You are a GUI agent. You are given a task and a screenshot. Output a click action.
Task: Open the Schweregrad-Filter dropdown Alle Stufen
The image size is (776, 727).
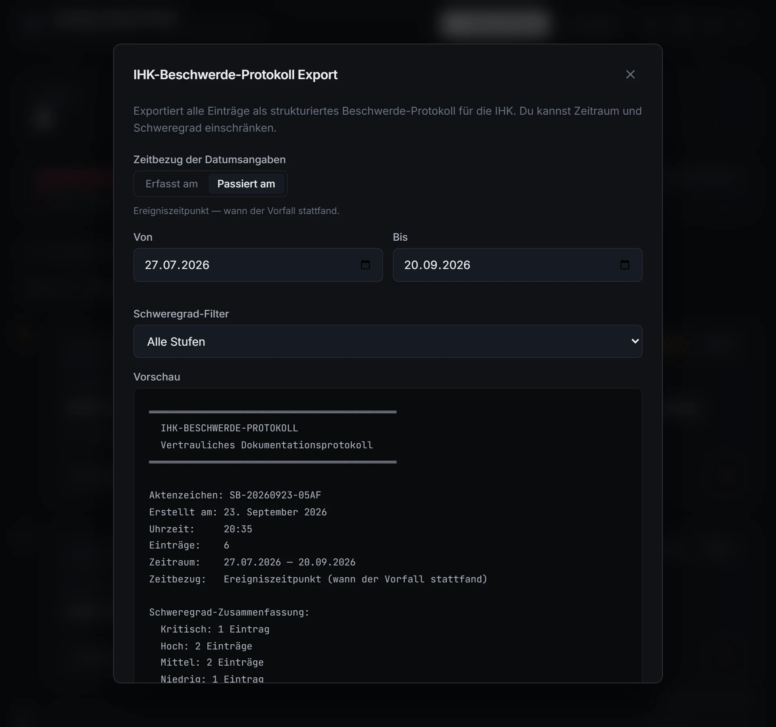coord(388,342)
